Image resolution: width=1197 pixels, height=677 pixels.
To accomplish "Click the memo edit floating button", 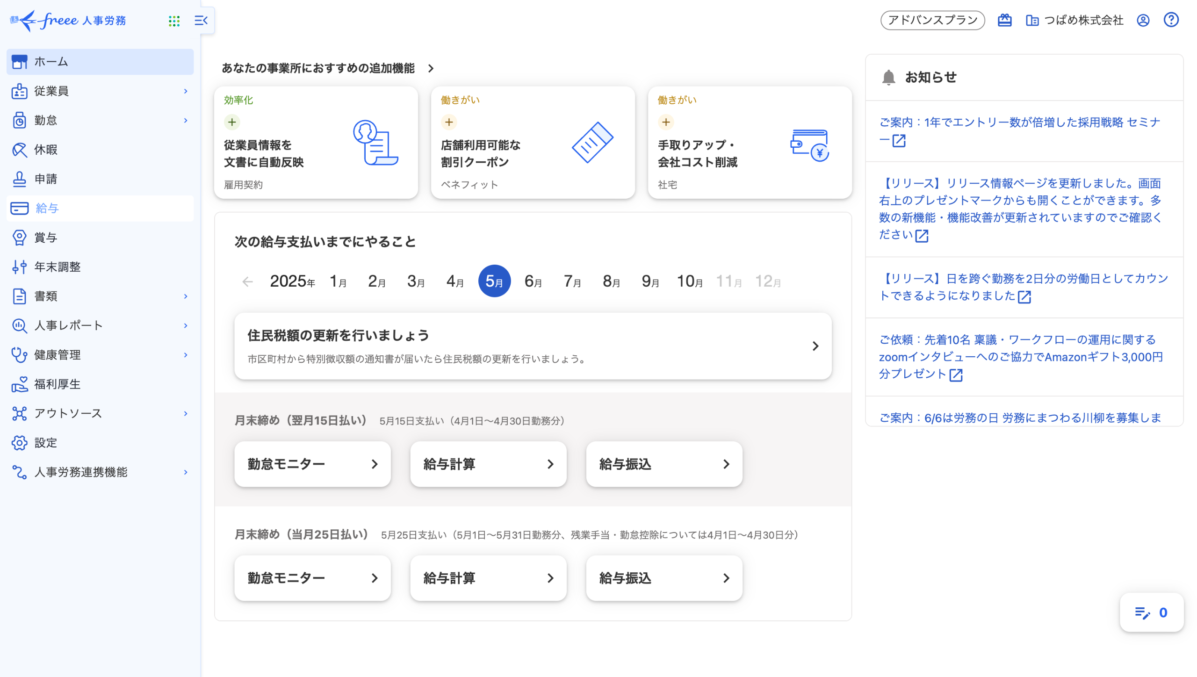I will (x=1151, y=612).
